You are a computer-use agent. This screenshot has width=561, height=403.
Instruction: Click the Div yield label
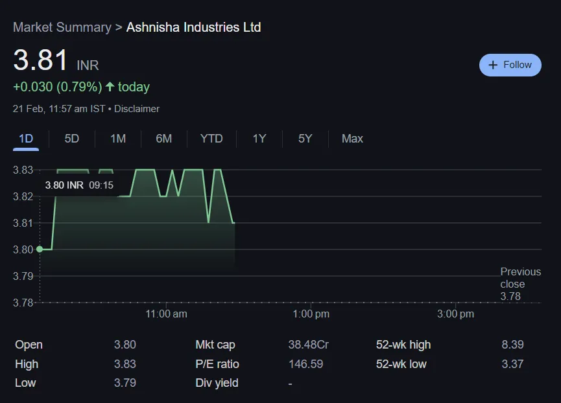click(217, 383)
